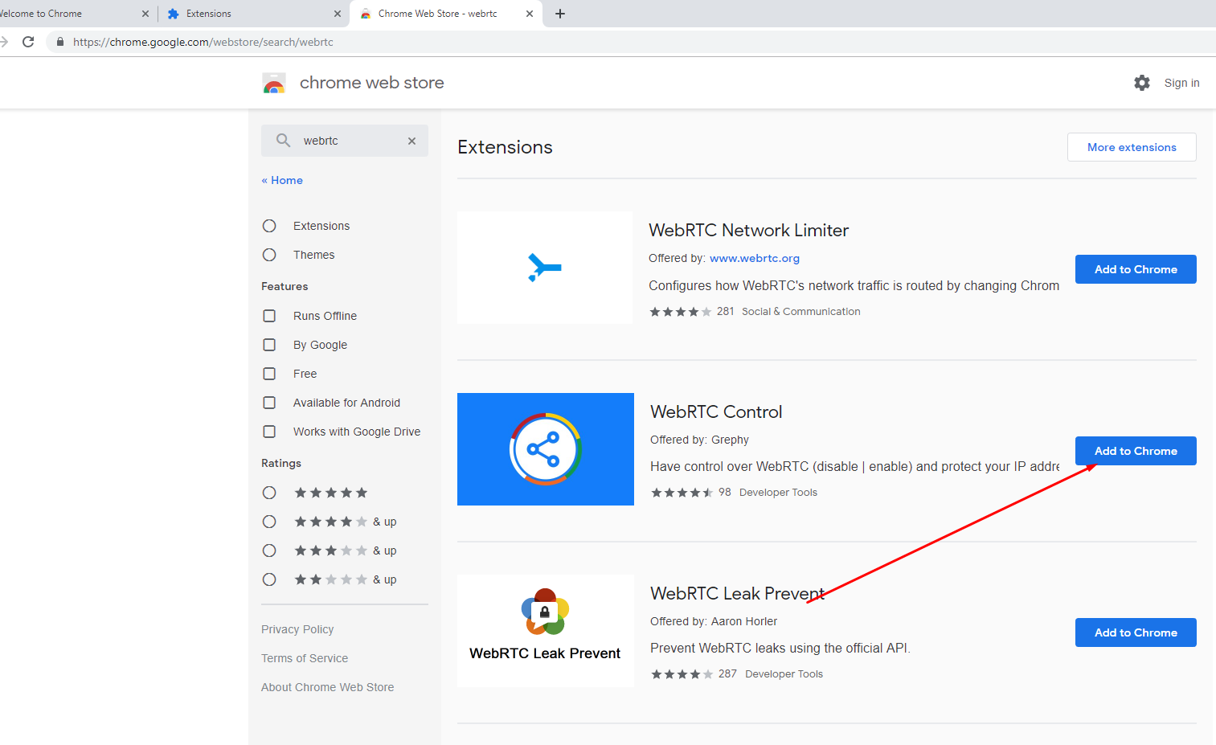The image size is (1216, 745).
Task: Close the Extensions tab
Action: pyautogui.click(x=337, y=14)
